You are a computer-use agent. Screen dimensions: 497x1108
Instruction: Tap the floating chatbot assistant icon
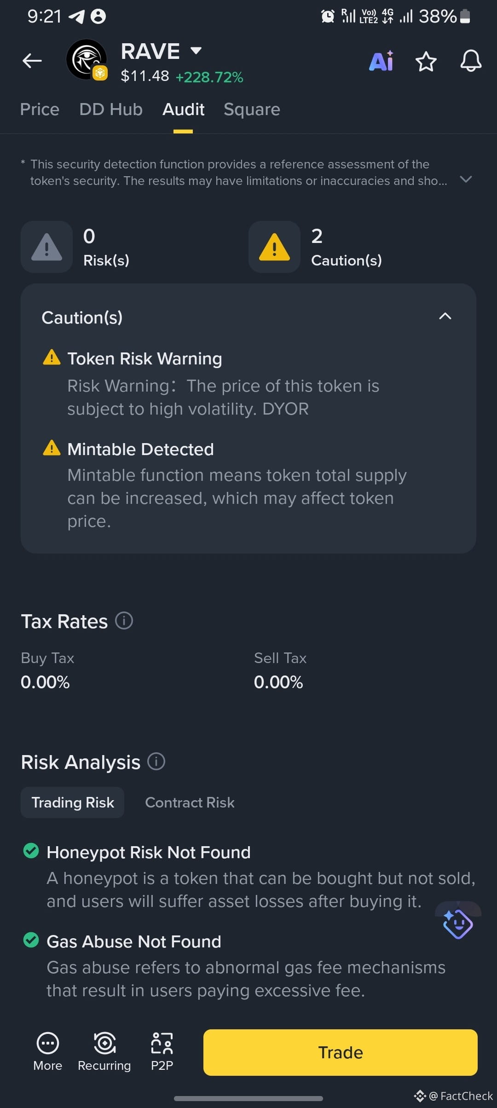click(458, 922)
